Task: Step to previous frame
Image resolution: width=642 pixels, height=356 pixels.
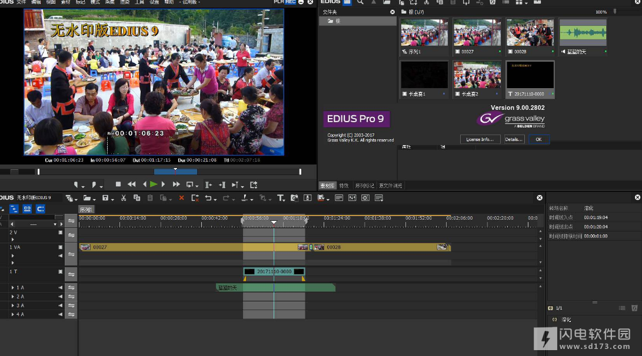Action: click(x=145, y=184)
